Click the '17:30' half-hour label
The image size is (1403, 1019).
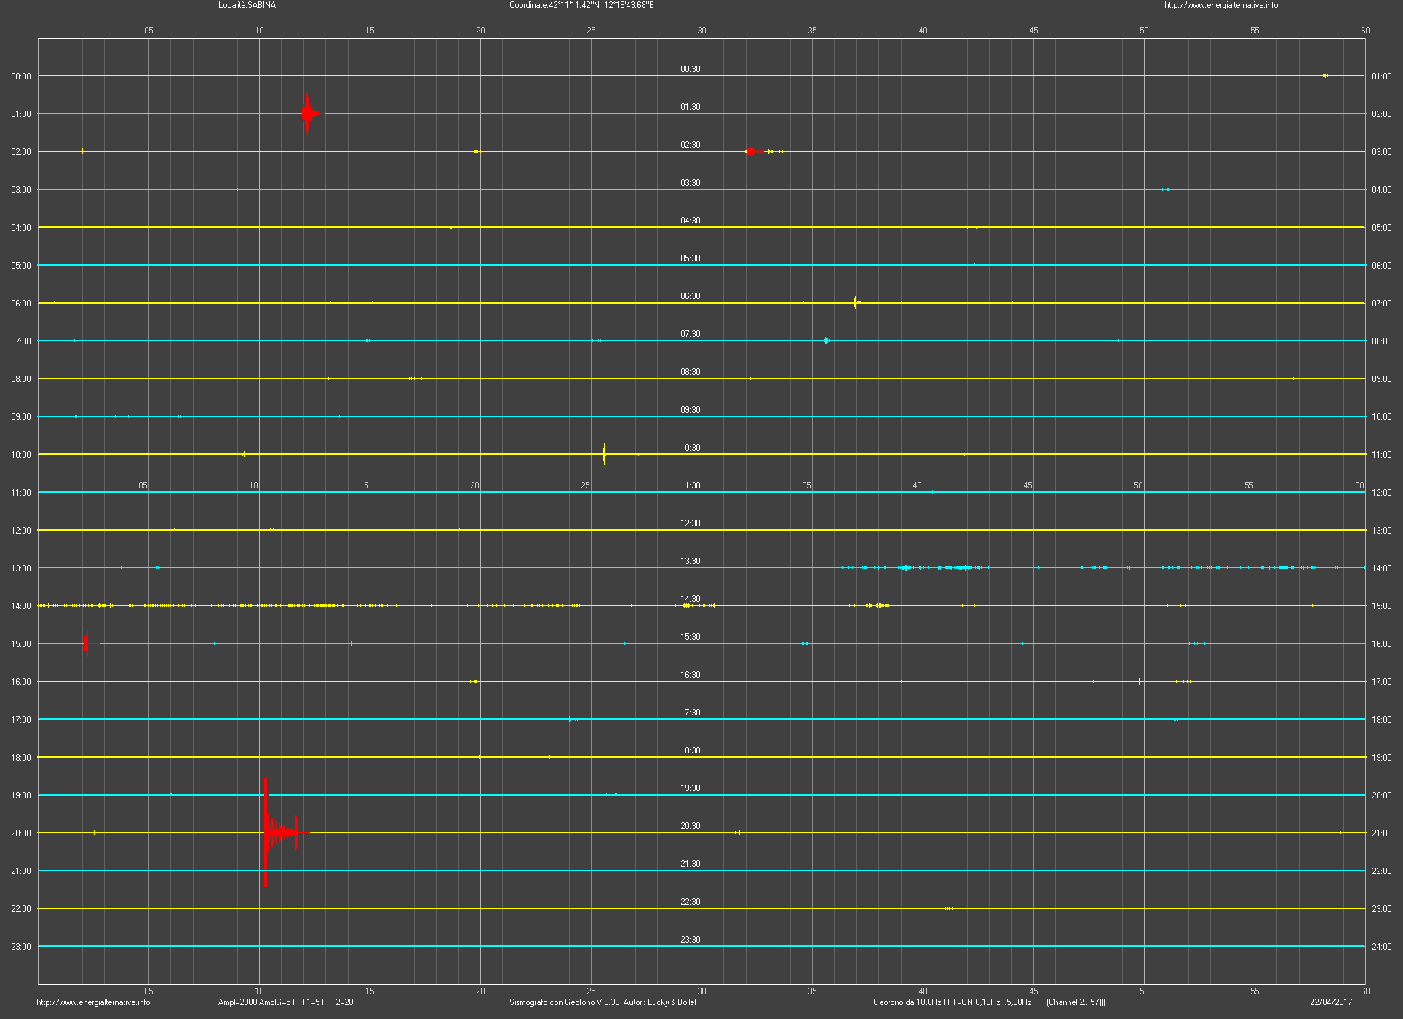(691, 713)
